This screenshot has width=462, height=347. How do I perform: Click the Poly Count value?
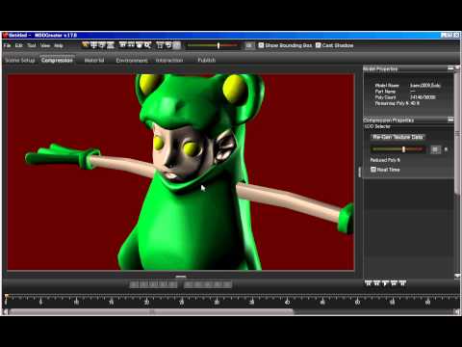(423, 97)
